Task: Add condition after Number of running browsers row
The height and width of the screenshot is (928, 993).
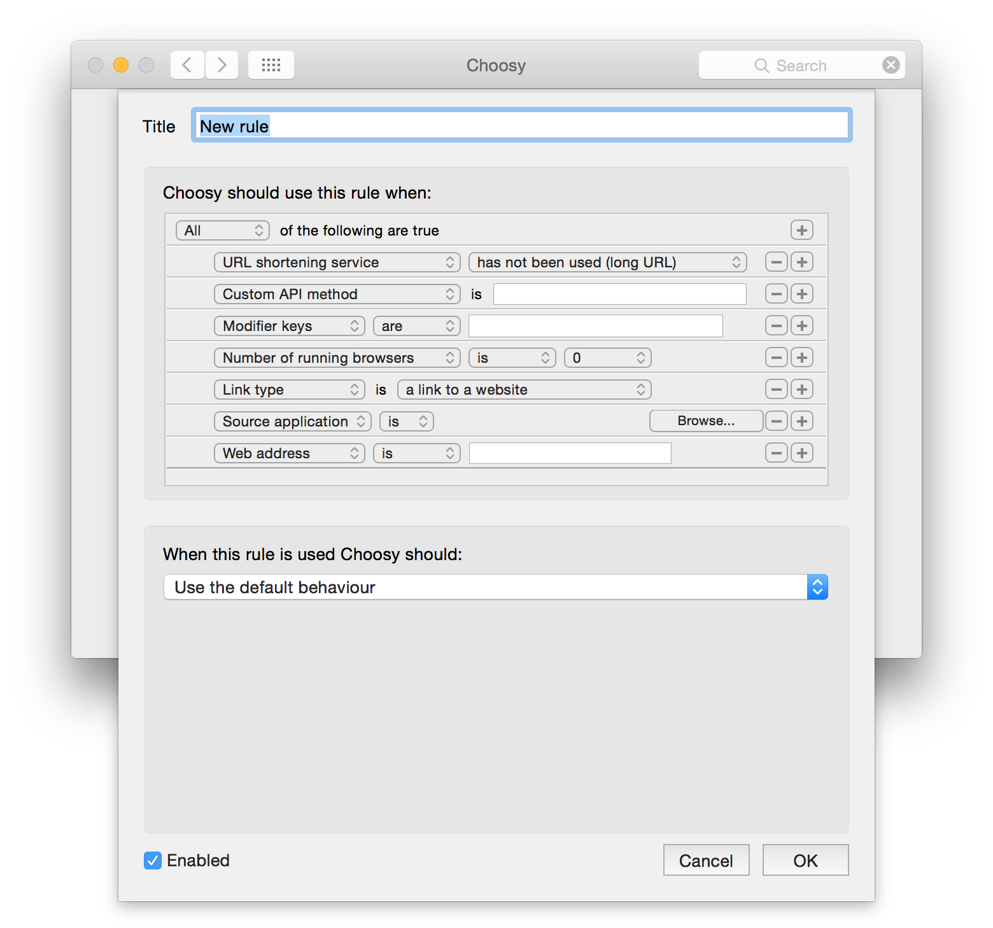Action: (802, 358)
